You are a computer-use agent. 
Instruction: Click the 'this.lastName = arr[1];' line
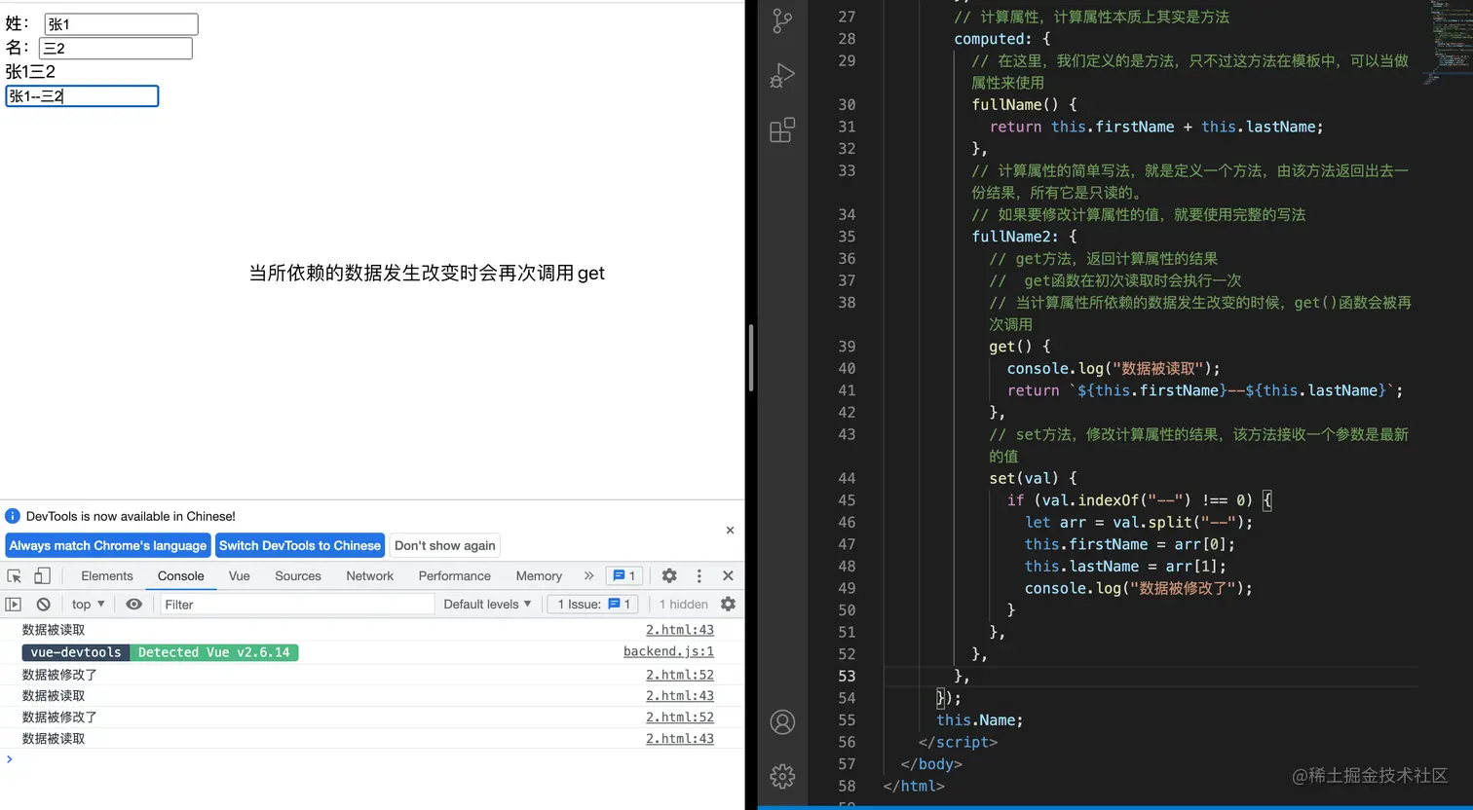pyautogui.click(x=1125, y=567)
